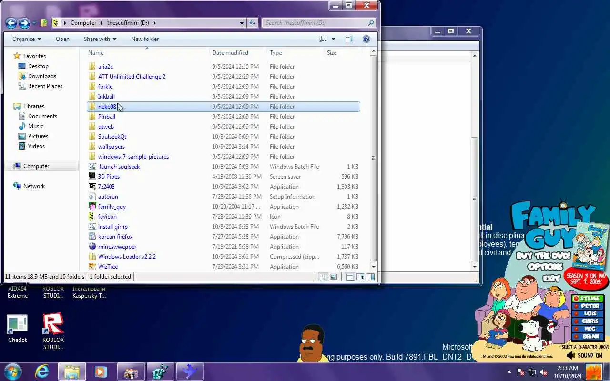610x381 pixels.
Task: Open the ROBLOX Studio shortcut with red R
Action: pos(53,331)
